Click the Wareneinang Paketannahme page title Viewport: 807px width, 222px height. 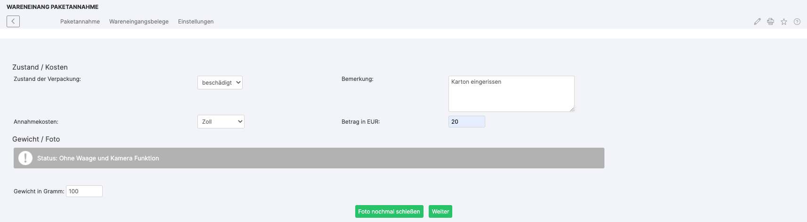(53, 7)
